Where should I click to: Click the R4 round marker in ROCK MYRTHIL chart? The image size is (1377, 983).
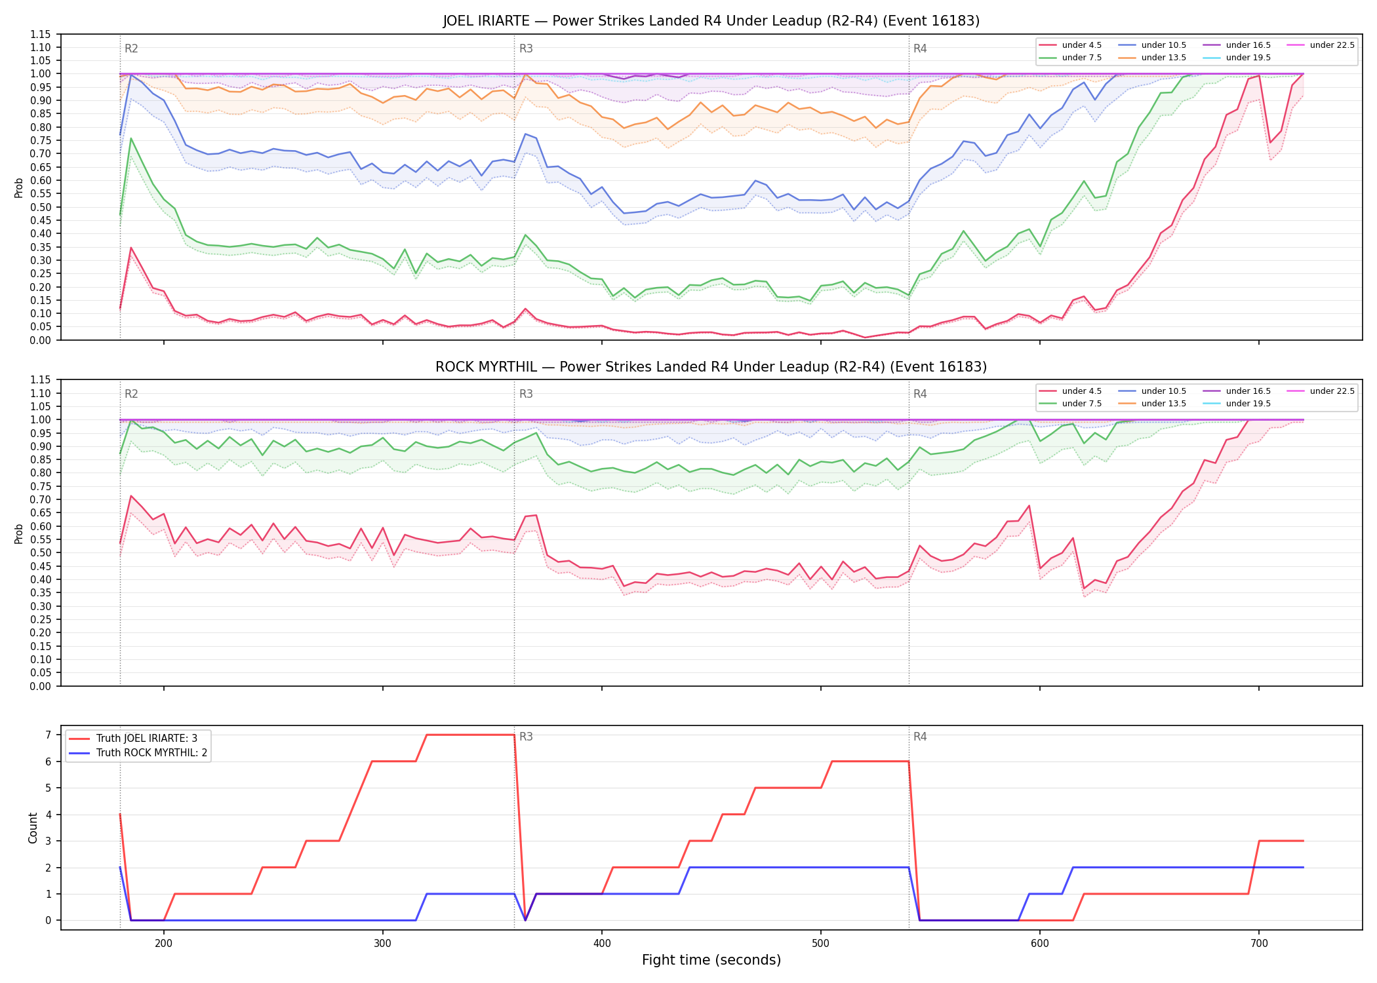point(920,395)
